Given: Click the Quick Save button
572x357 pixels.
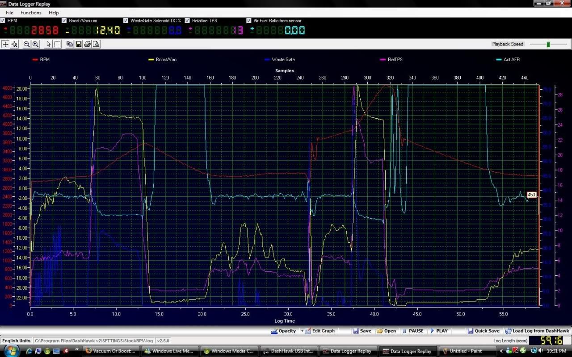Looking at the screenshot, I should tap(484, 331).
